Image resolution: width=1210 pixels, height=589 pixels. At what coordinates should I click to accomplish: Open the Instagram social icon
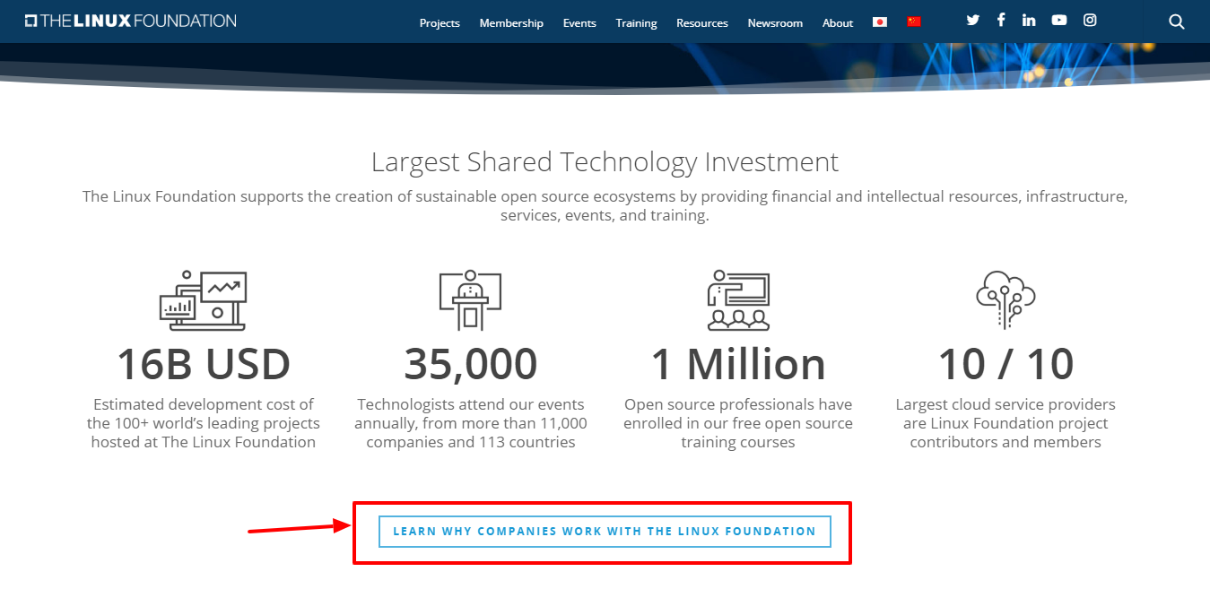[1090, 21]
